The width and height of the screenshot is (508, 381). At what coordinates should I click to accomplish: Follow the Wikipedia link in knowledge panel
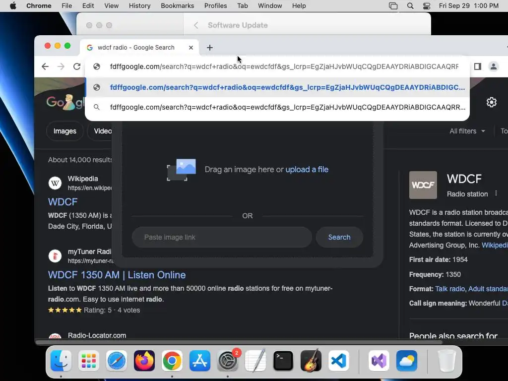tap(495, 245)
